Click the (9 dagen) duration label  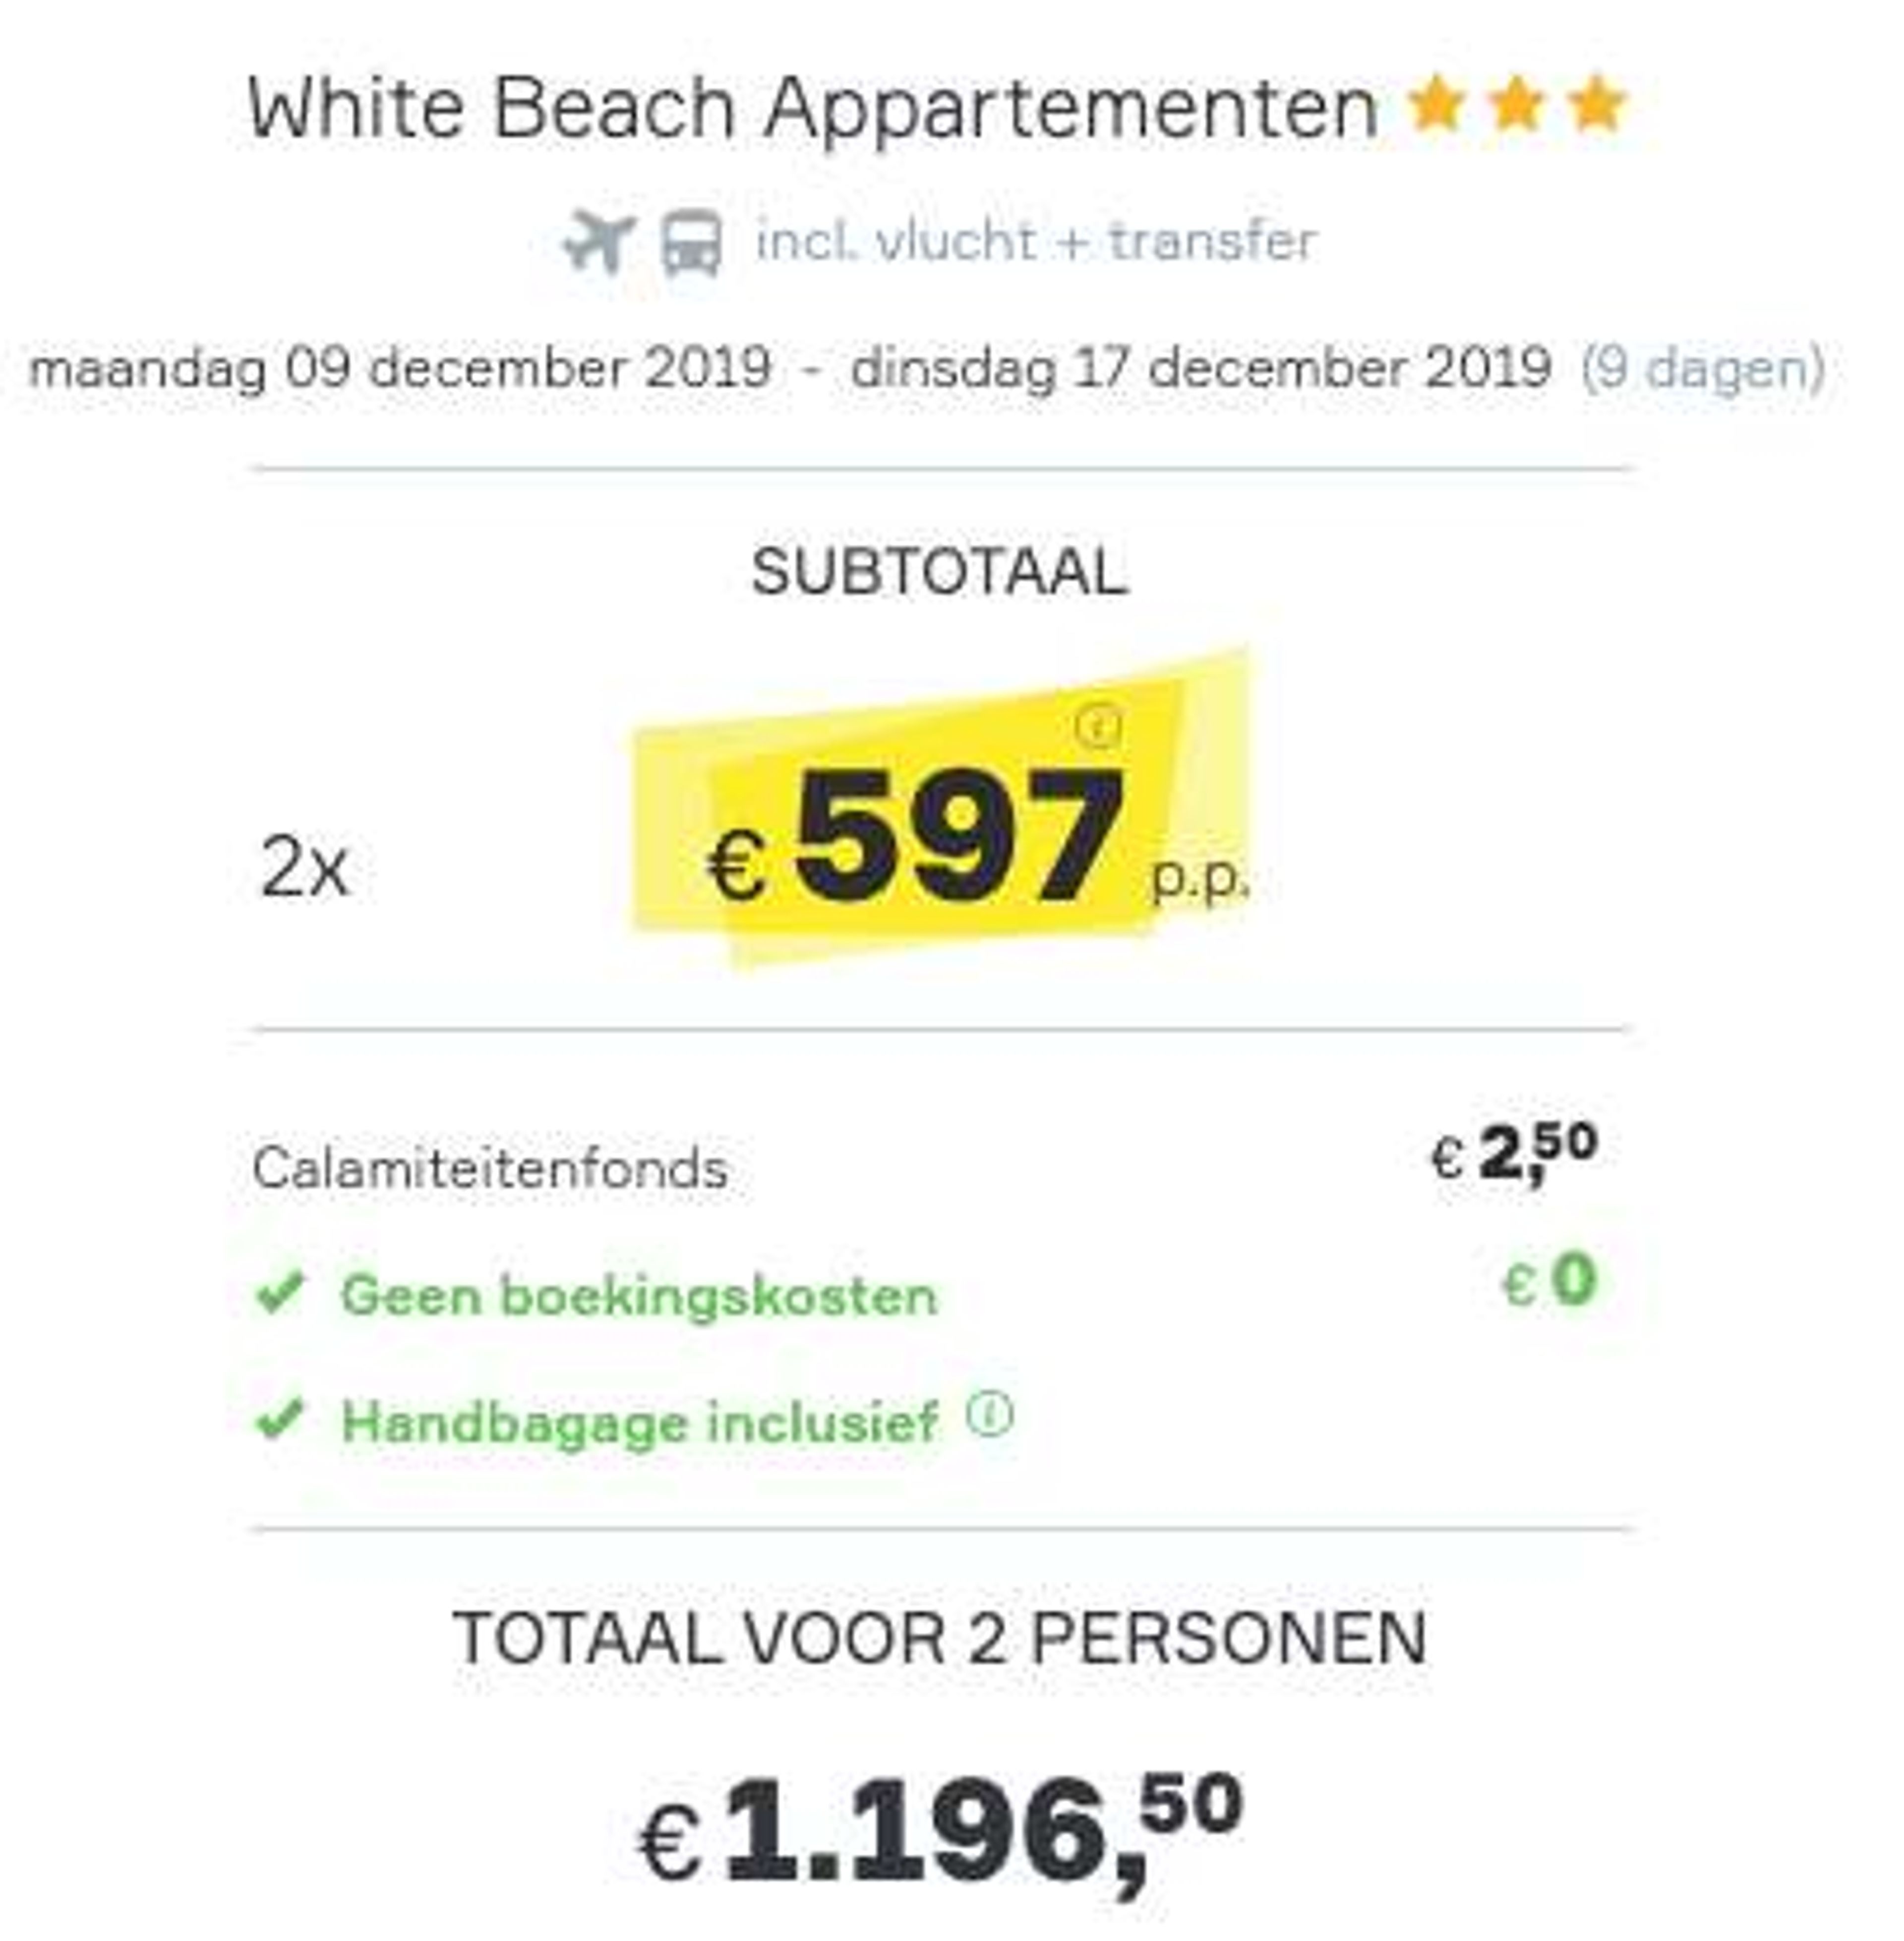(1703, 369)
